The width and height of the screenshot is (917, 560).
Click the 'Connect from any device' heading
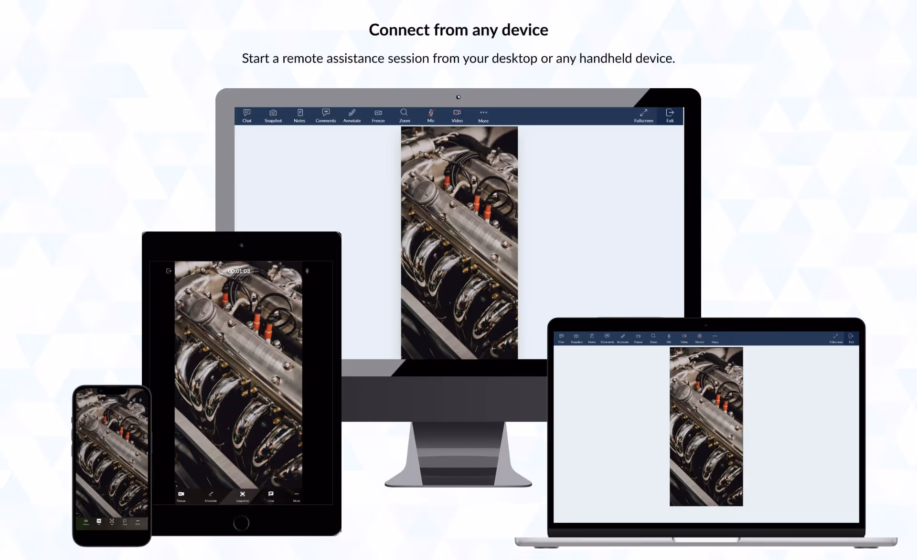pyautogui.click(x=458, y=30)
